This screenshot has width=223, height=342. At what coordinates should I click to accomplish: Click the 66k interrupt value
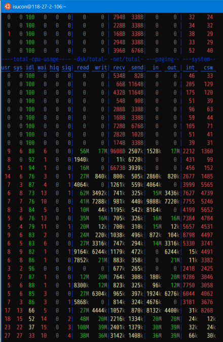pos(193,335)
